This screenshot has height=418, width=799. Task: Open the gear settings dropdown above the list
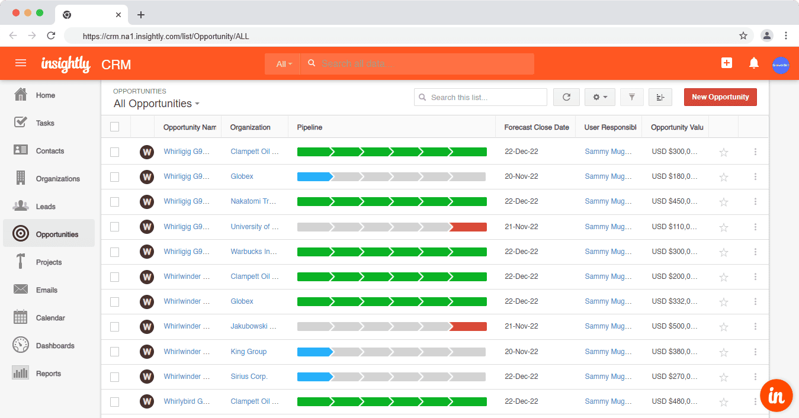pyautogui.click(x=599, y=97)
